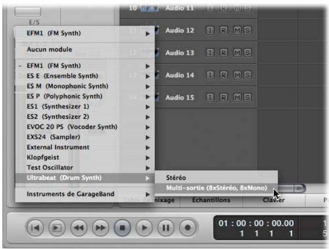
Task: Mute the Audio 14 track
Action: [237, 75]
